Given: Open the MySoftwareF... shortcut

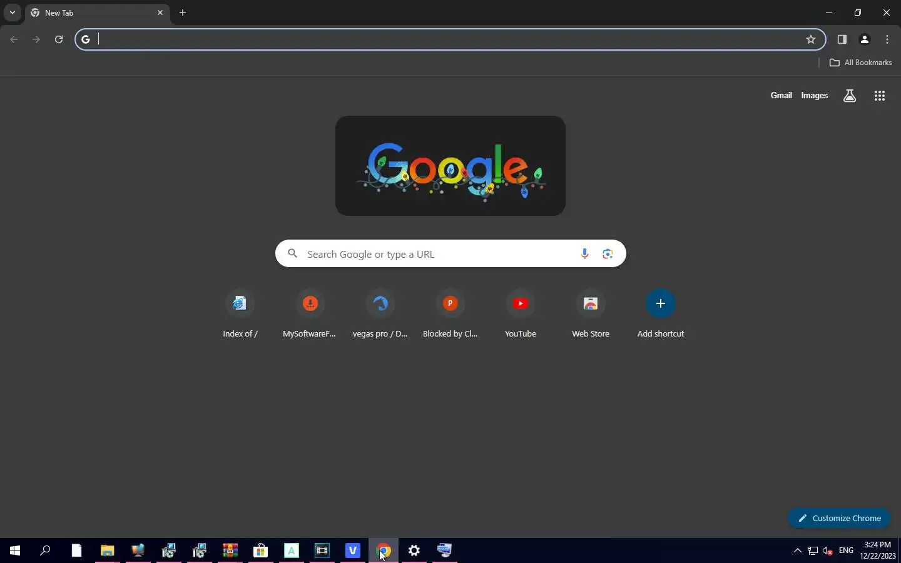Looking at the screenshot, I should click(x=310, y=315).
